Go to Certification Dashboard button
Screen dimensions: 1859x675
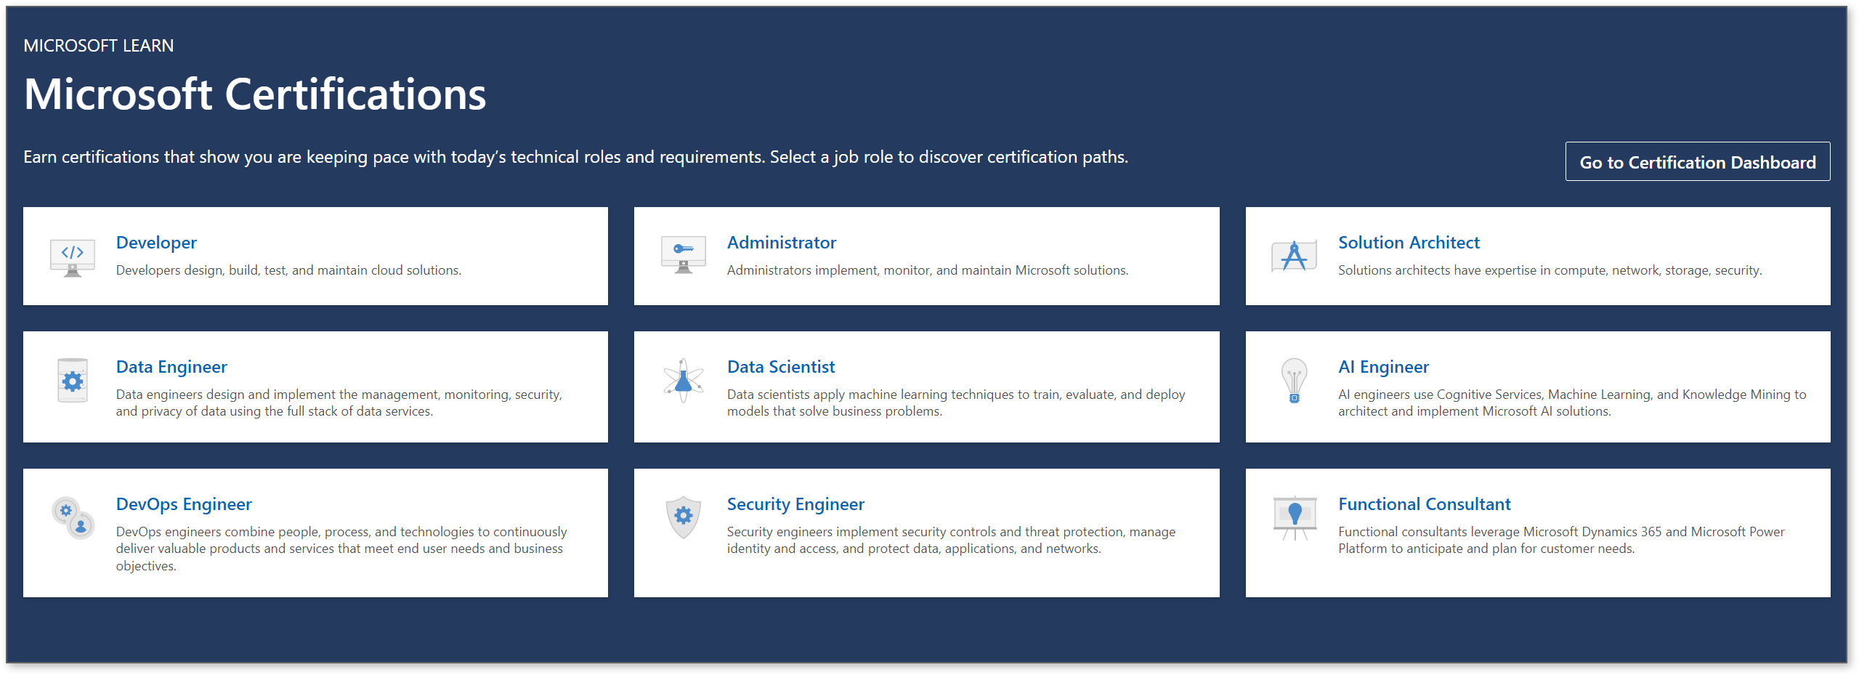pos(1697,162)
